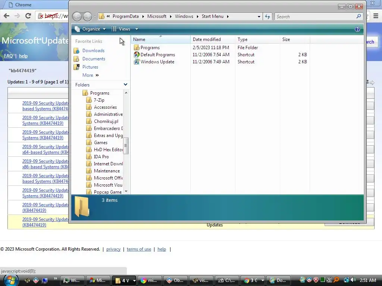Click the volume speaker tray icon

point(353,280)
